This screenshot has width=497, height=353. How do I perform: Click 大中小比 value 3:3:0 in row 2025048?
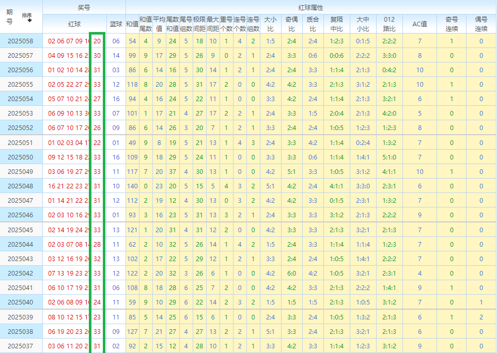363,186
